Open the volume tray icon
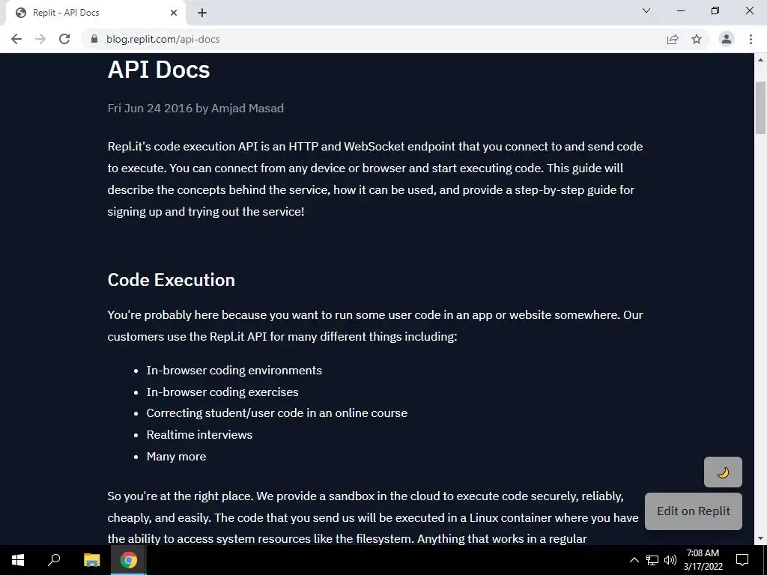The image size is (767, 575). point(670,560)
